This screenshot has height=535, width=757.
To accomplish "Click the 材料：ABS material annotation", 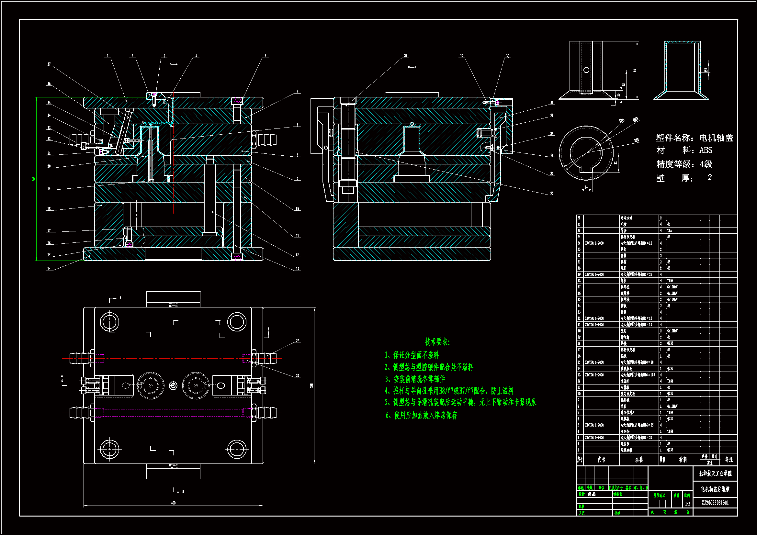I will 684,150.
